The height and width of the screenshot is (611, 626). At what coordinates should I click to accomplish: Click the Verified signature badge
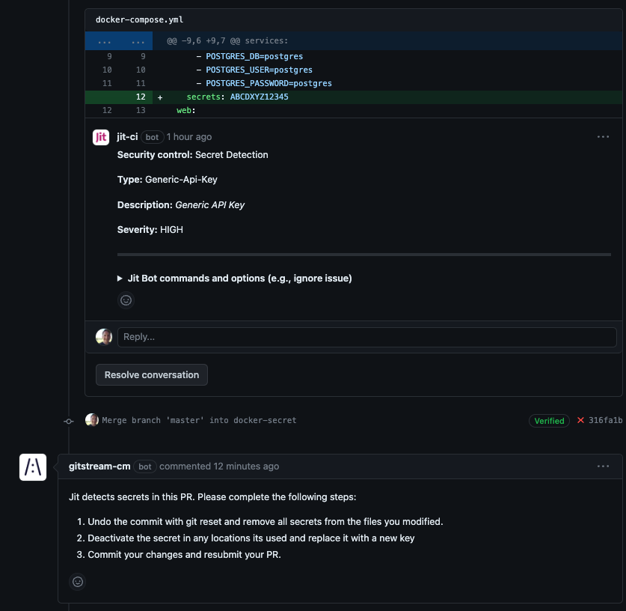coord(550,420)
